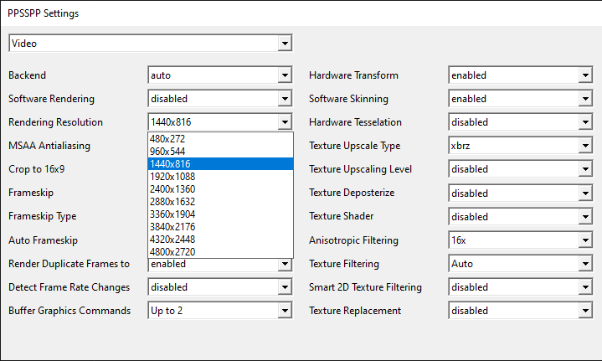This screenshot has height=361, width=602.
Task: Open Texture Upscale Type dropdown showing xbrz
Action: [x=521, y=146]
